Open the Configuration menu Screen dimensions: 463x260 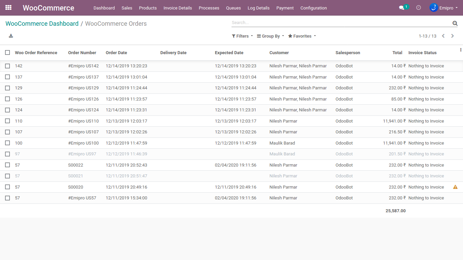[314, 8]
